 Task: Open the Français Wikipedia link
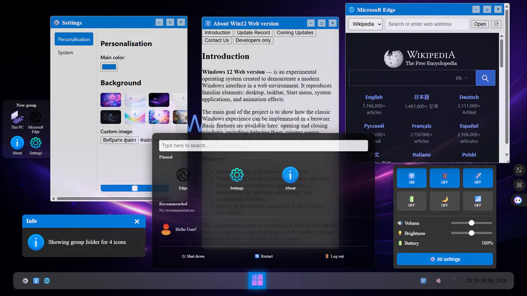click(x=422, y=126)
